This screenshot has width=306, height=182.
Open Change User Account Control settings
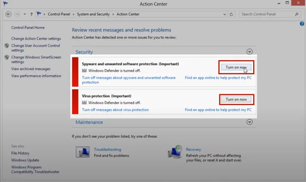coord(36,48)
